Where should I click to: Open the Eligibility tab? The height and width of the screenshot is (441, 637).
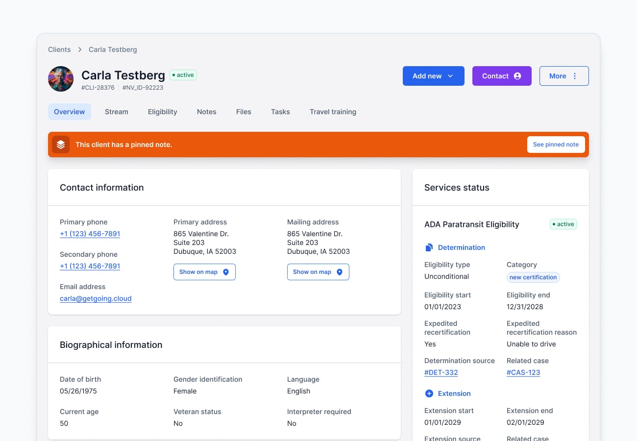tap(163, 112)
